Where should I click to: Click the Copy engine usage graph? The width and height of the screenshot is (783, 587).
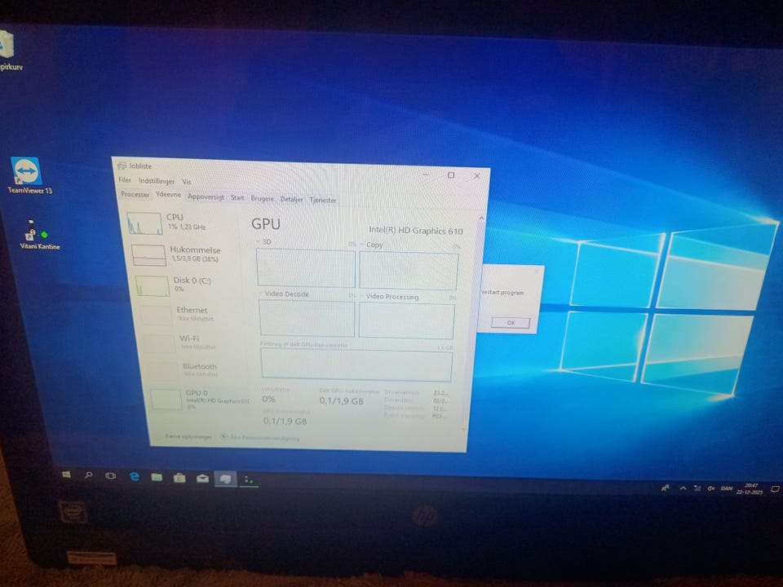tap(409, 271)
